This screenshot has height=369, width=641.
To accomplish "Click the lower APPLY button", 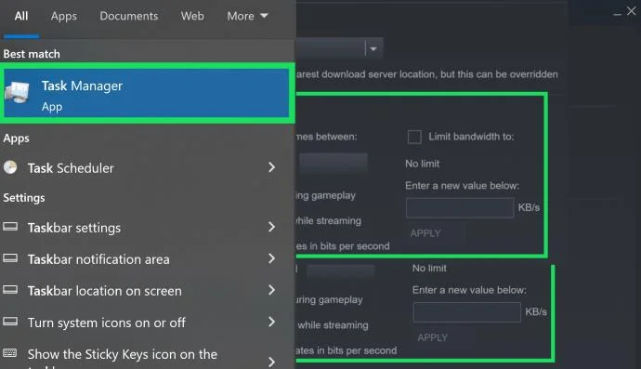I will pyautogui.click(x=433, y=337).
